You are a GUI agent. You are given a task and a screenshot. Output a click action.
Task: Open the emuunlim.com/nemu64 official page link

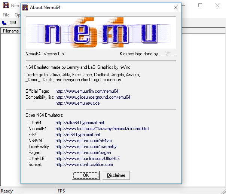pos(87,91)
